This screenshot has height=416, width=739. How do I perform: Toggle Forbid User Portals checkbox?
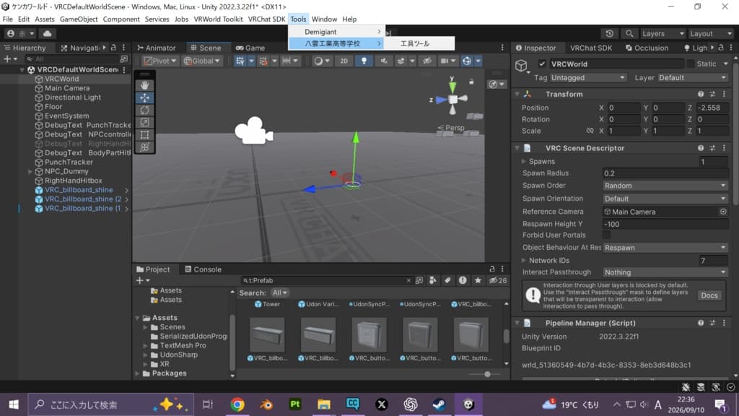[x=606, y=235]
